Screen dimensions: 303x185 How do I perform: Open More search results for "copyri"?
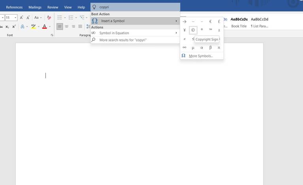point(135,40)
